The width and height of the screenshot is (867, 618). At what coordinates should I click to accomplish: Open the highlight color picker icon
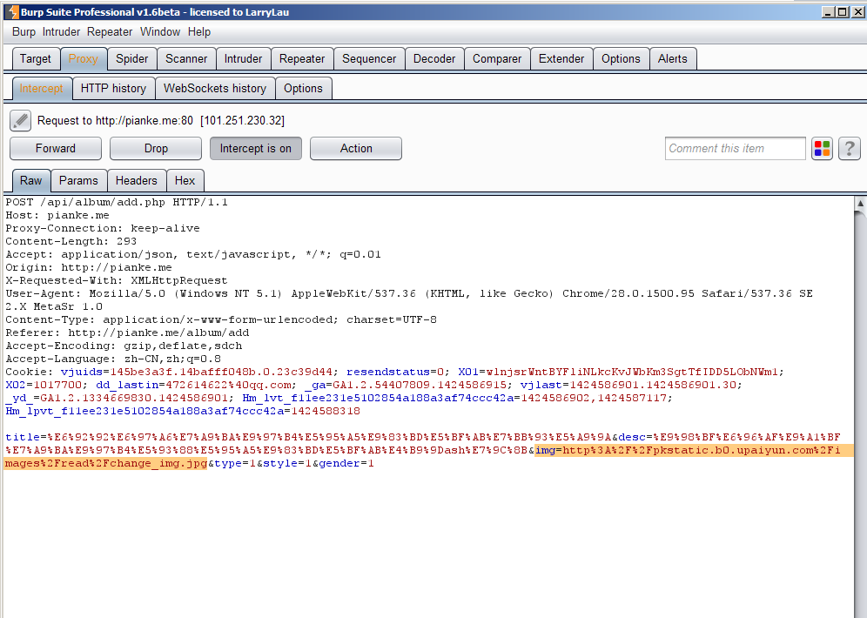point(822,149)
